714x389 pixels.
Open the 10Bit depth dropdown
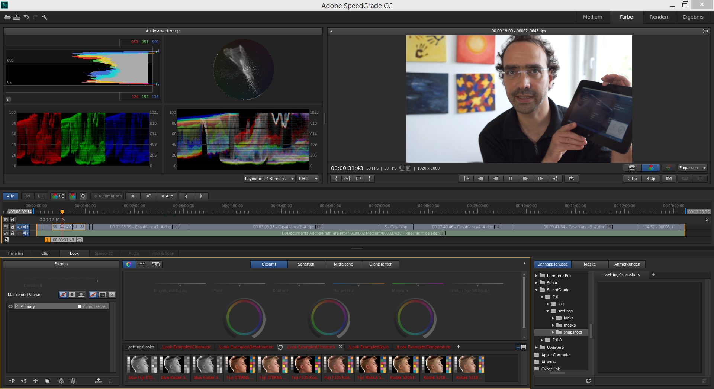tap(308, 179)
